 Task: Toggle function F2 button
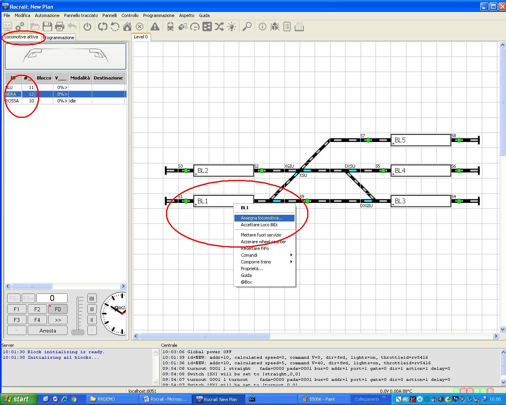[37, 309]
